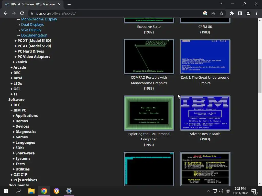
Task: Click the network tray icon
Action: [215, 191]
